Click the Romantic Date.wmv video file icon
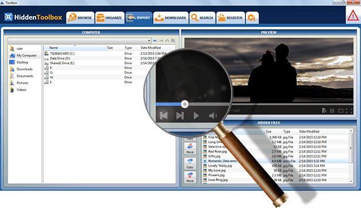 [x=205, y=161]
